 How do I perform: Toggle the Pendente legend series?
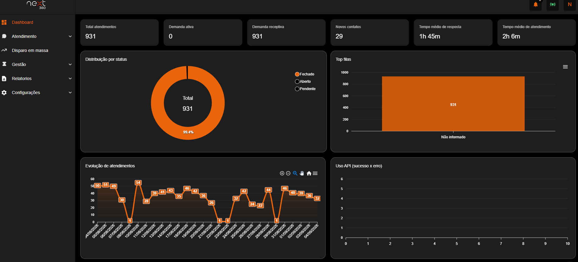305,89
